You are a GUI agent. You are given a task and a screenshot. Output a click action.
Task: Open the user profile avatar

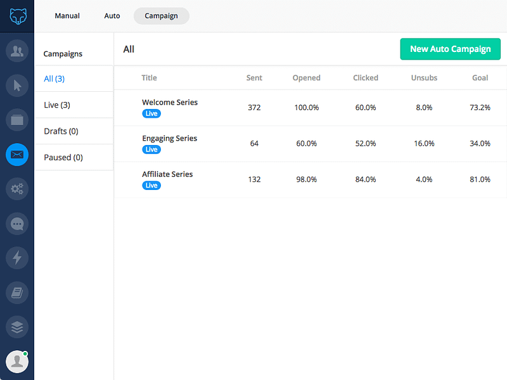(17, 362)
